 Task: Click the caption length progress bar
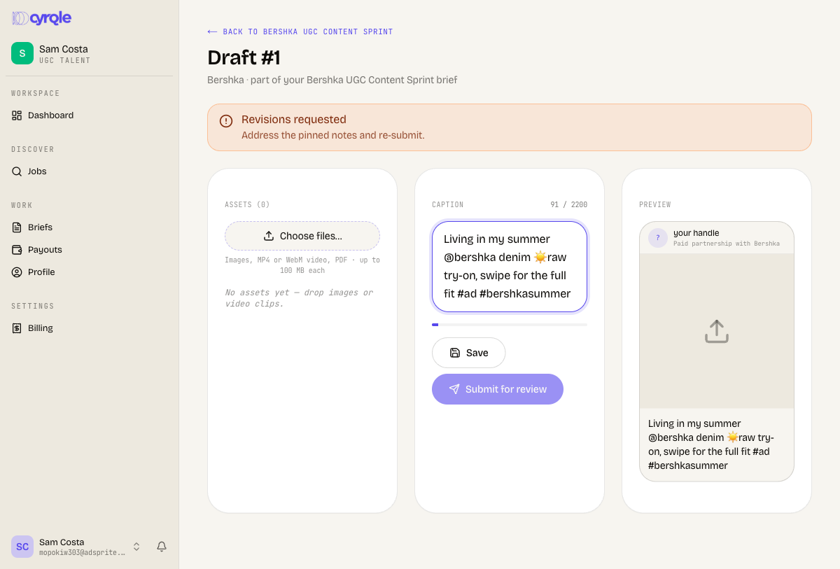click(510, 325)
